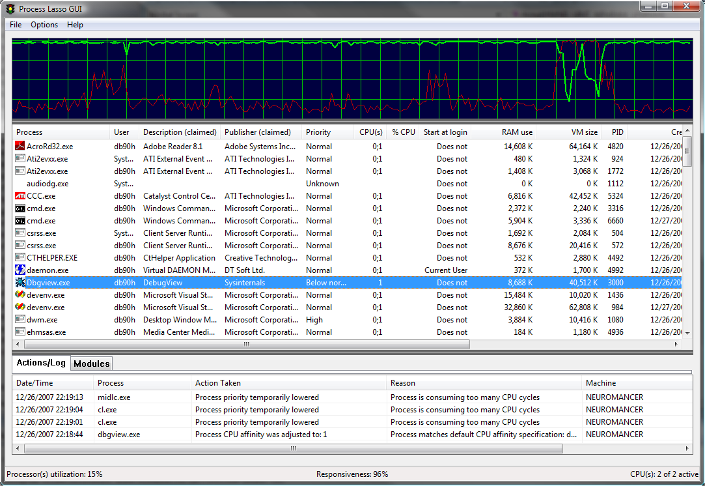705x486 pixels.
Task: Open the Help menu
Action: (x=75, y=25)
